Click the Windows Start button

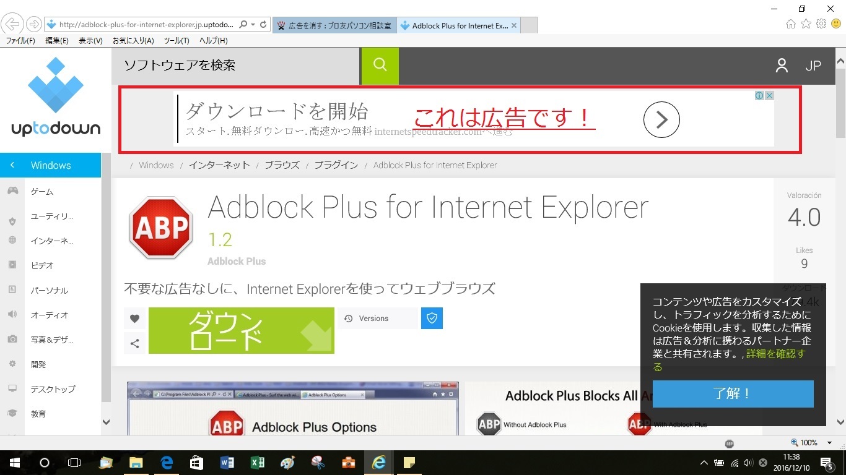point(14,463)
